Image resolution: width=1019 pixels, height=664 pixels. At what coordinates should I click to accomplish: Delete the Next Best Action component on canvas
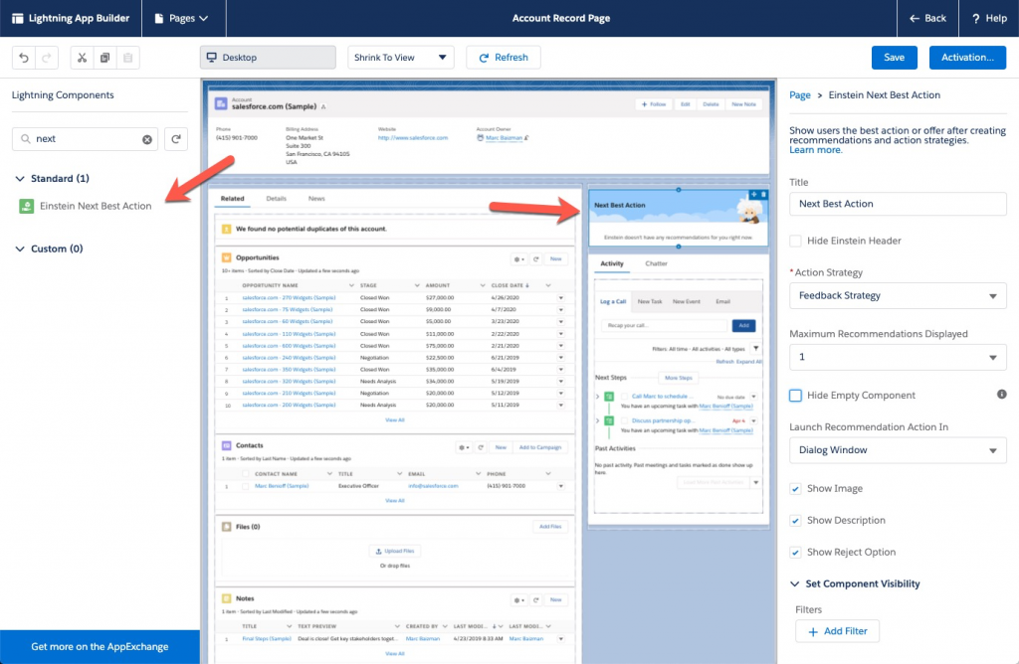coord(763,194)
